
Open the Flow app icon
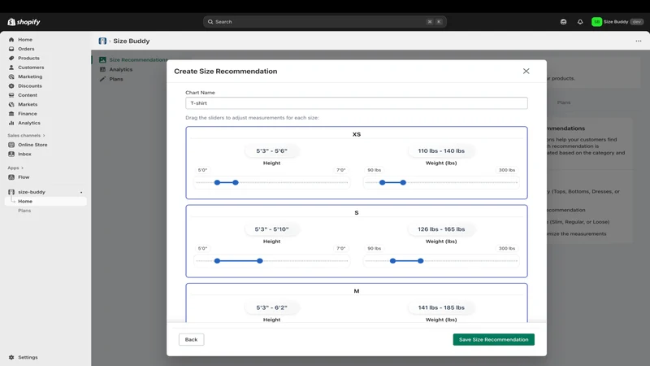tap(11, 177)
